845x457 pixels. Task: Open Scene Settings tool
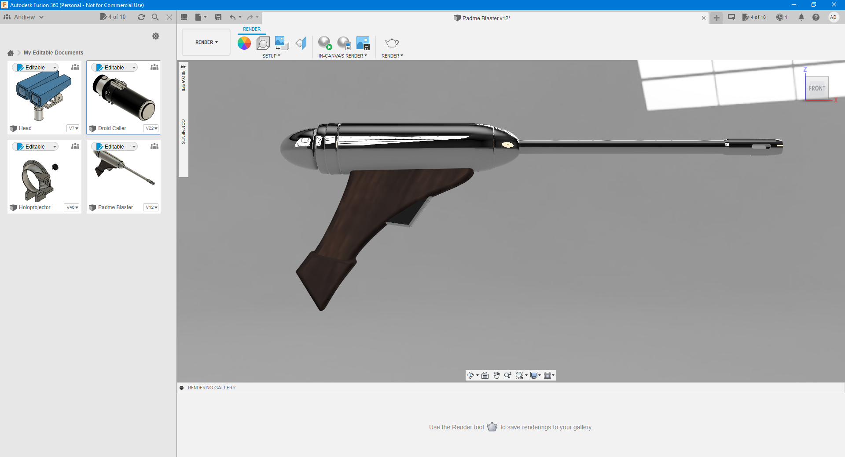(x=263, y=43)
